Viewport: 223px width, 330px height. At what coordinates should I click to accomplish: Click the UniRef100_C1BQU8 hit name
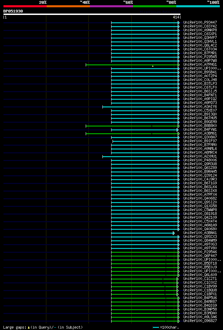[x=200, y=290]
